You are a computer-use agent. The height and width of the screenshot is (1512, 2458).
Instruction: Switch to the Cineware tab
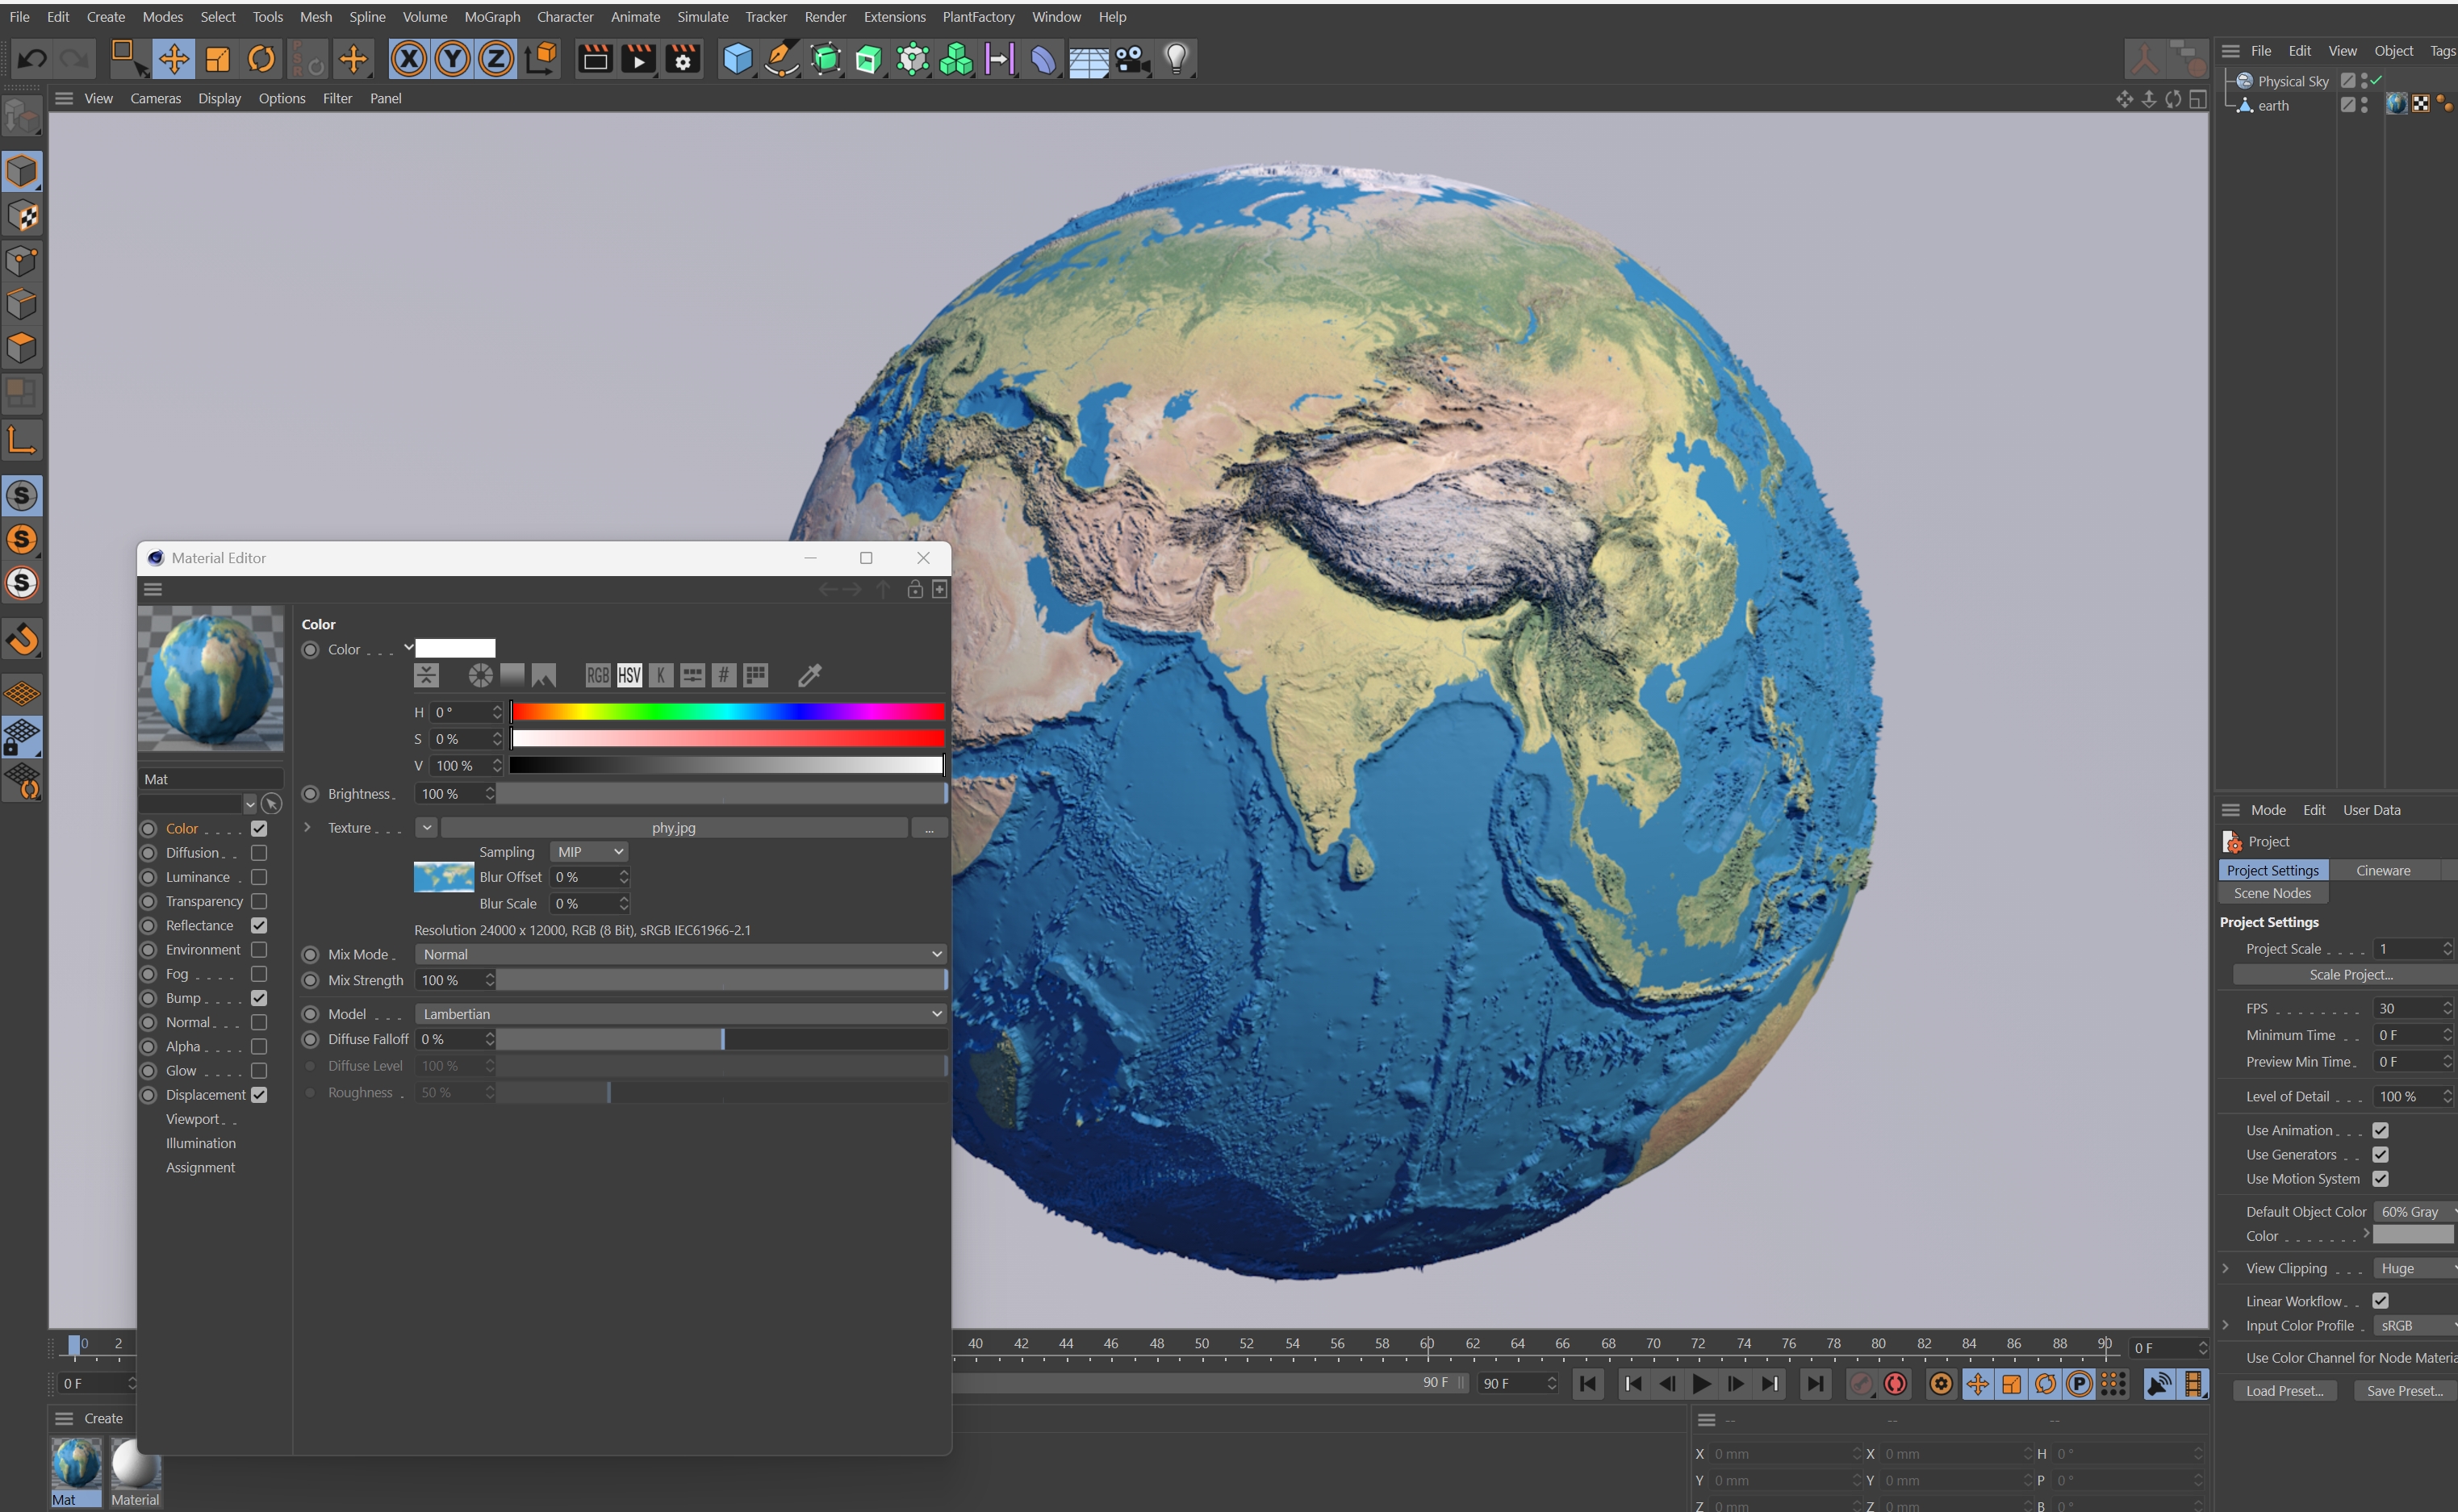(x=2382, y=870)
